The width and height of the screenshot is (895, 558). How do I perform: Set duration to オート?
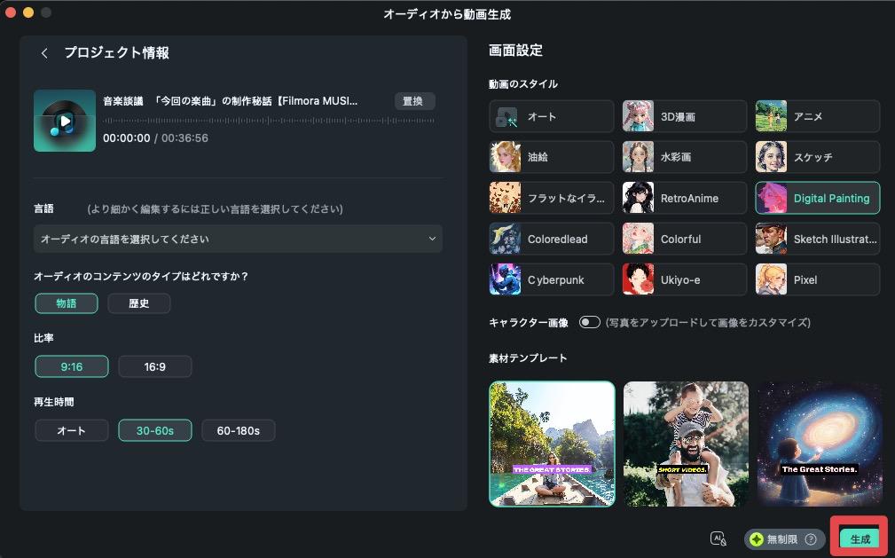(x=71, y=430)
